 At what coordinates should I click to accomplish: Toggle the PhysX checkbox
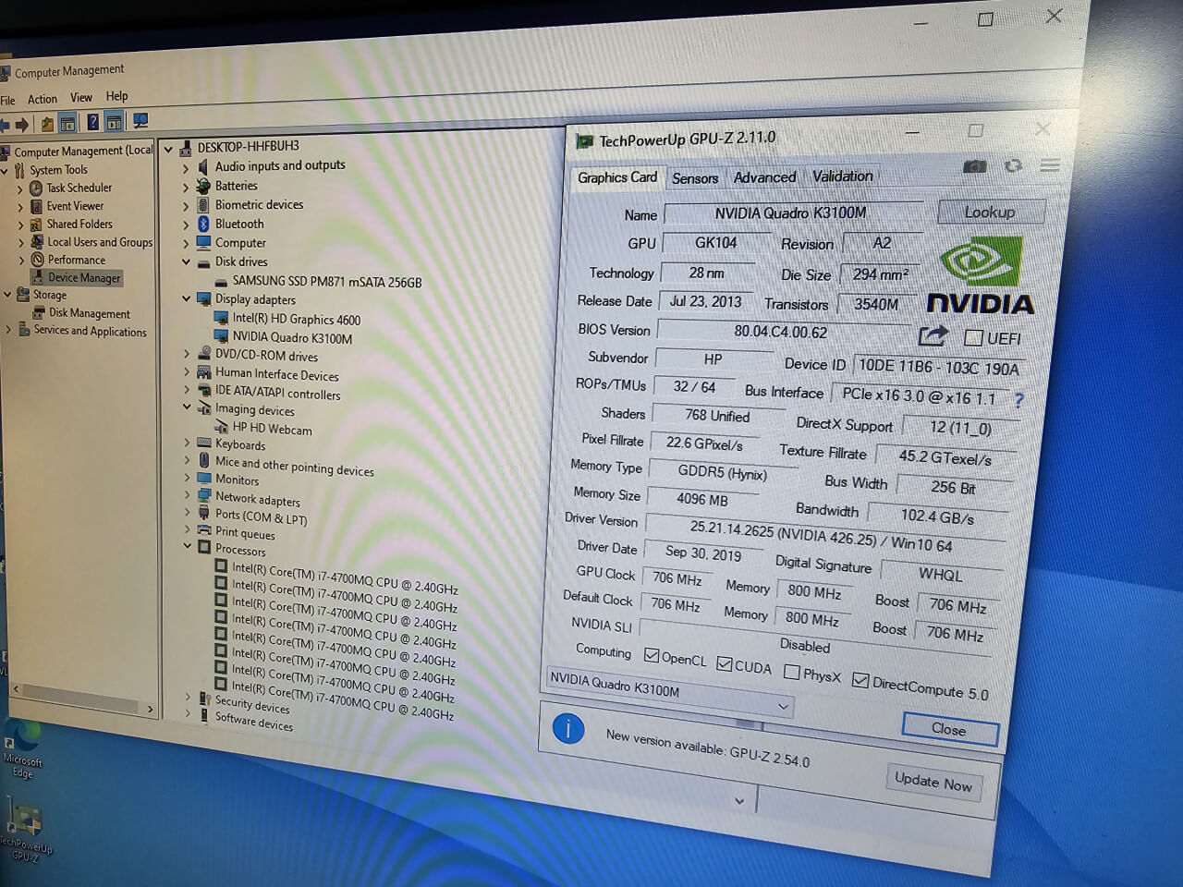[x=791, y=672]
